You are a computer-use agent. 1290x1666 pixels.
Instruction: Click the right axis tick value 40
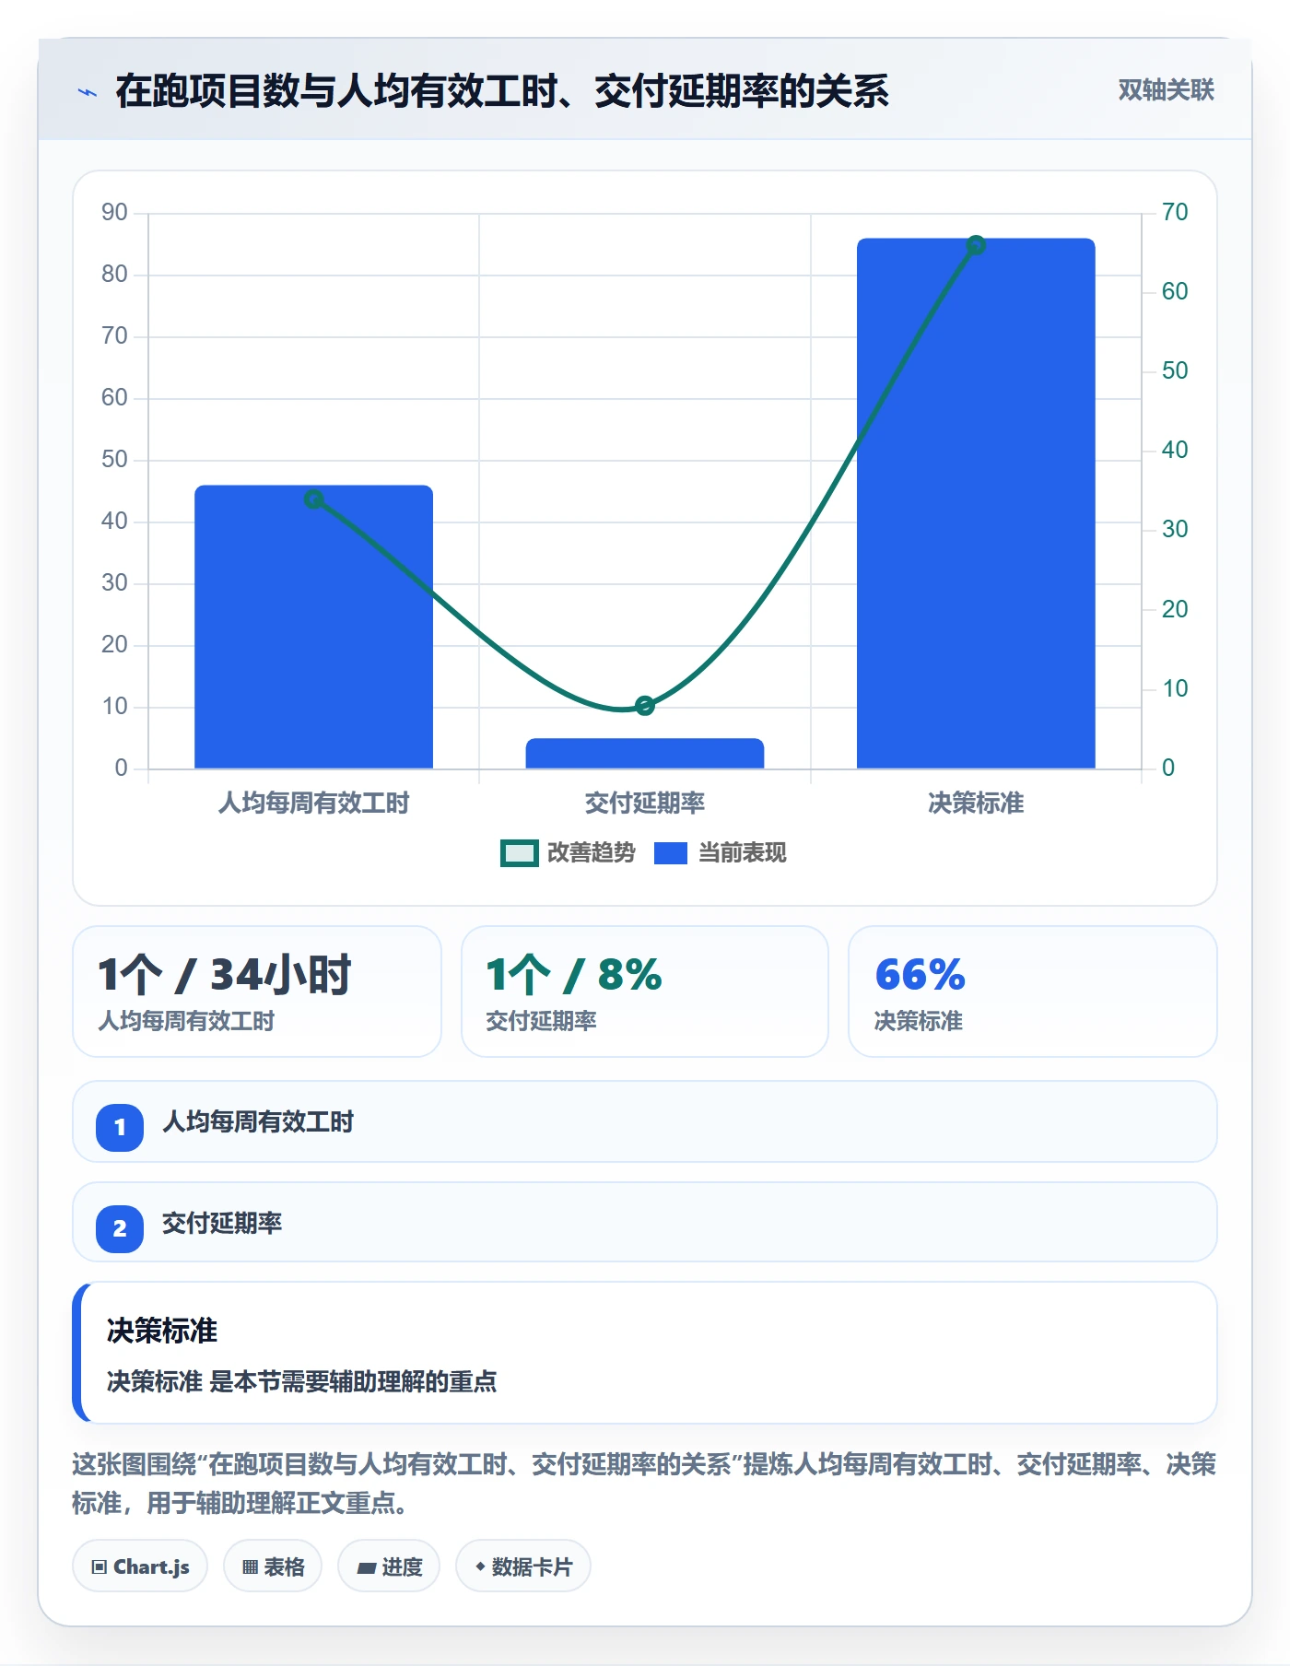(1175, 451)
